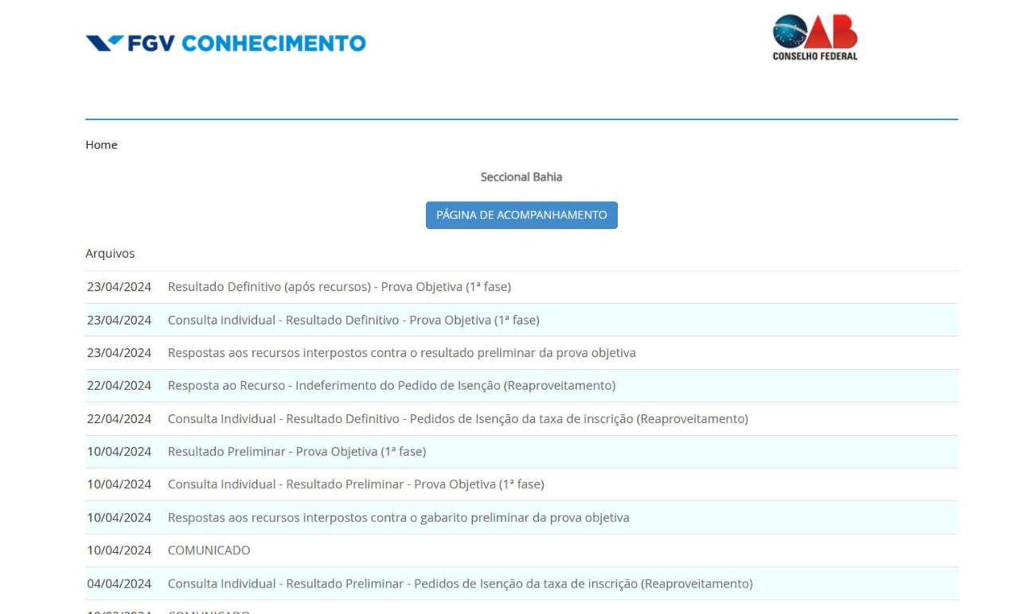Screen dimensions: 1019x614
Task: Click the FGV Conhecimento logo
Action: click(x=225, y=43)
